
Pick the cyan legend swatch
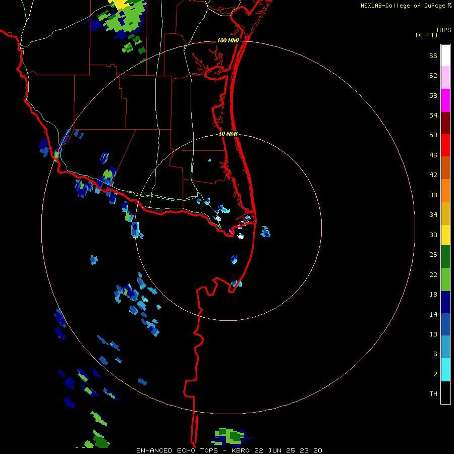(x=445, y=370)
